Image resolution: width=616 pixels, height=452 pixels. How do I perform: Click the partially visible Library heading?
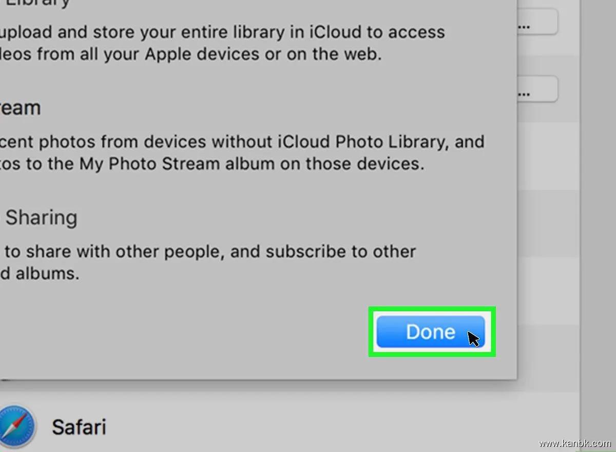(36, 3)
